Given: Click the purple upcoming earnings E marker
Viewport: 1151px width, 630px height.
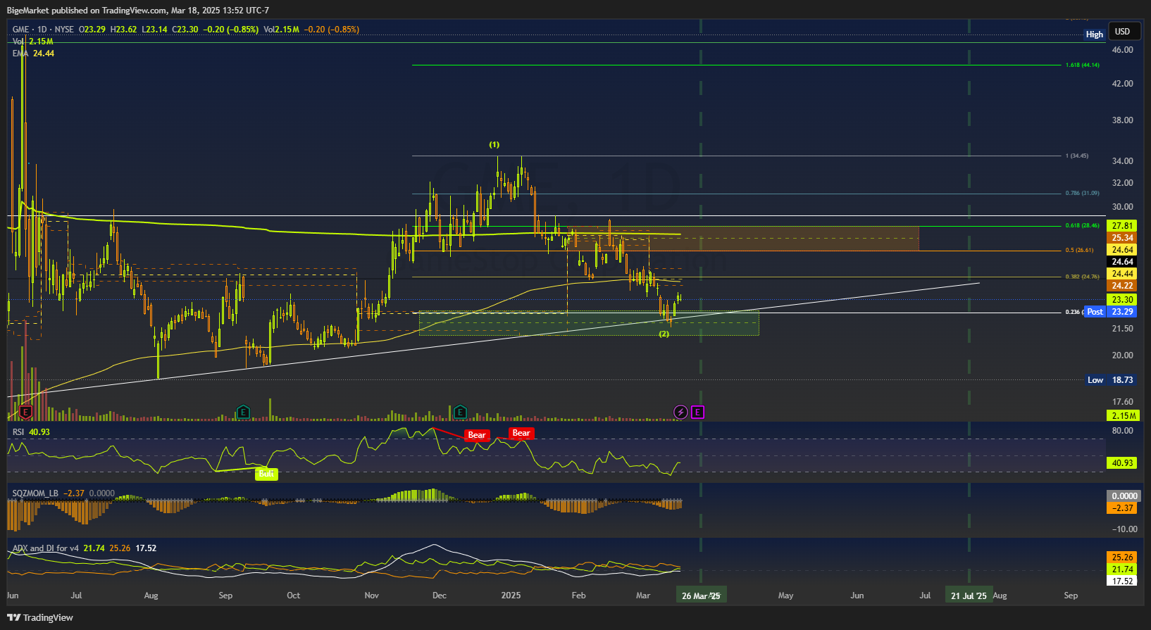Looking at the screenshot, I should [697, 412].
